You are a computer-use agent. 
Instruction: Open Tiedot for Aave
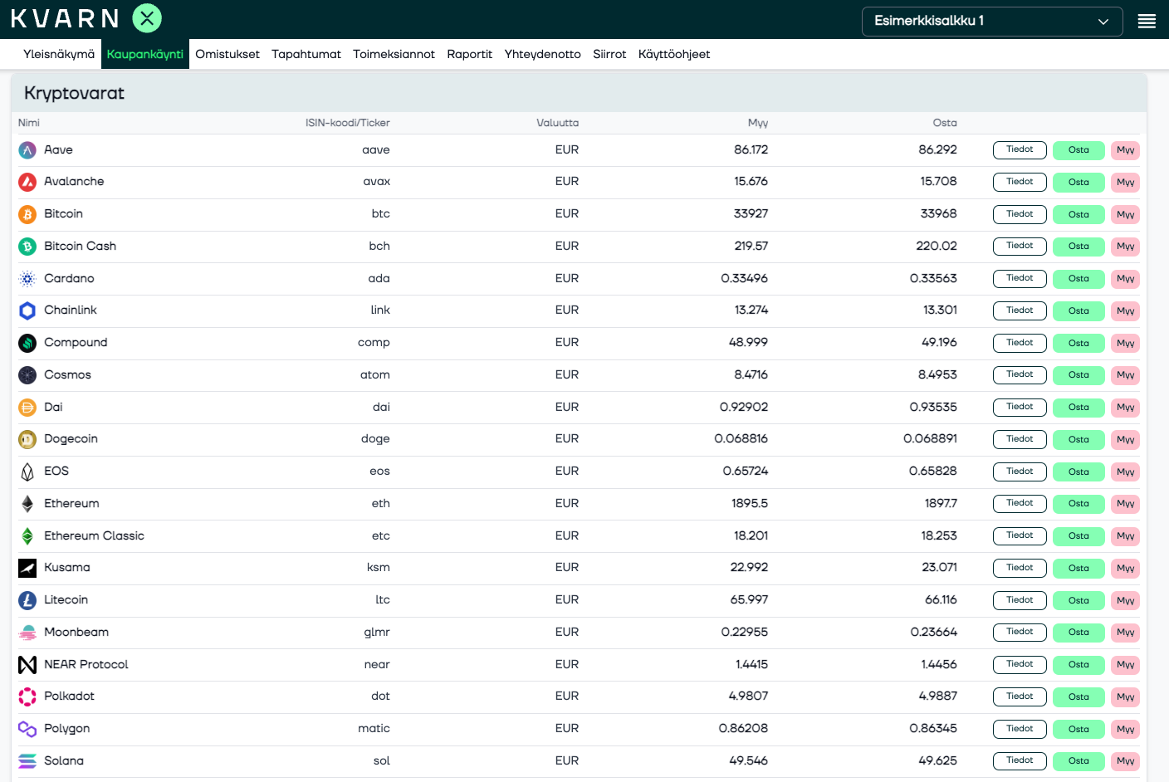point(1020,150)
